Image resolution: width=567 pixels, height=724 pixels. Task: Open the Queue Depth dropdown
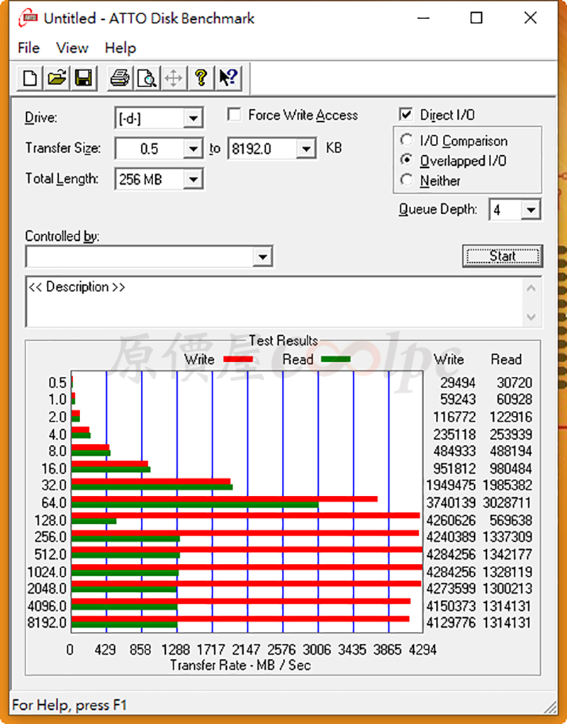coord(530,210)
